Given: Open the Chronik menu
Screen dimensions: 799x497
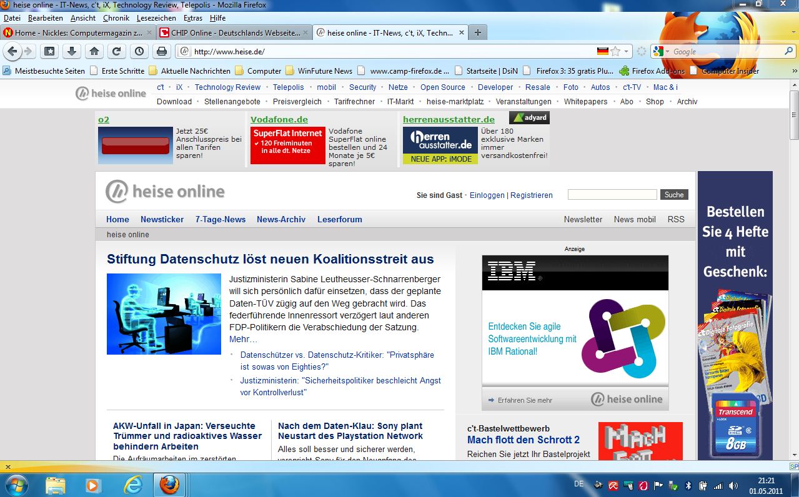Looking at the screenshot, I should 116,18.
